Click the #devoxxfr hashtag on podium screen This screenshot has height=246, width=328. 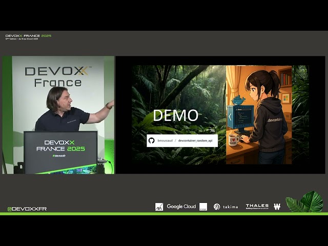coord(59,156)
